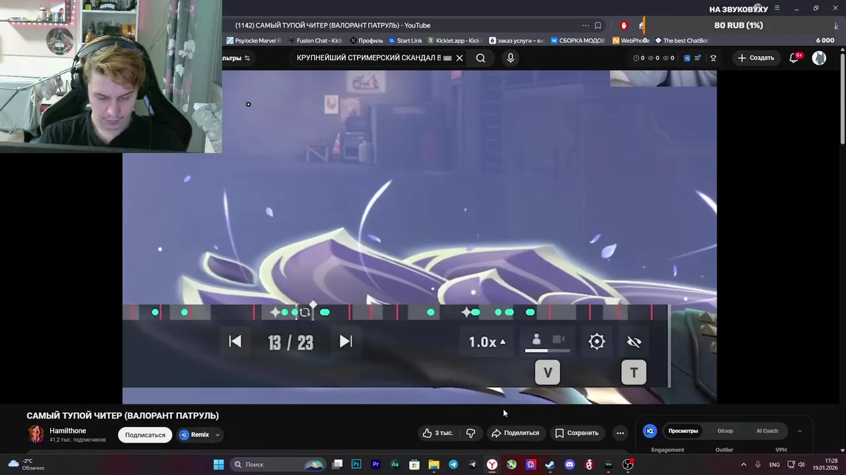Open the more actions ellipsis under video
This screenshot has width=846, height=475.
click(x=620, y=433)
